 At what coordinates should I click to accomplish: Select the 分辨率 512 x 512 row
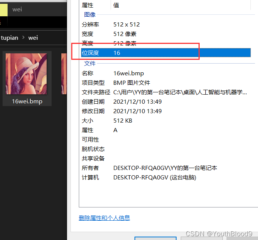[166, 25]
